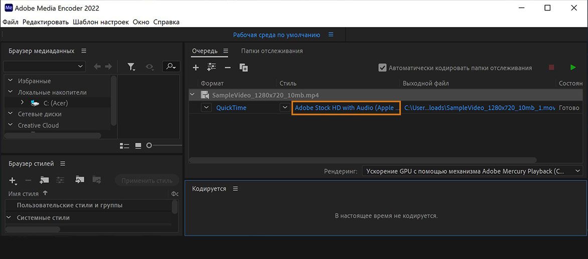Create a new preset group folder

(45, 180)
